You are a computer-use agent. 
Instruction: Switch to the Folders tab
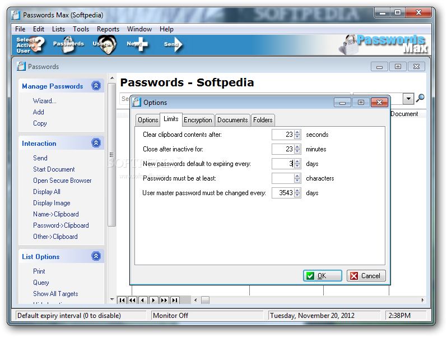(x=263, y=120)
